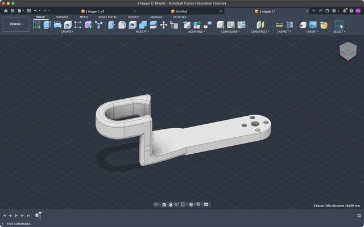This screenshot has height=227, width=364.
Task: Click the Insert Component link icon
Action: tap(187, 25)
